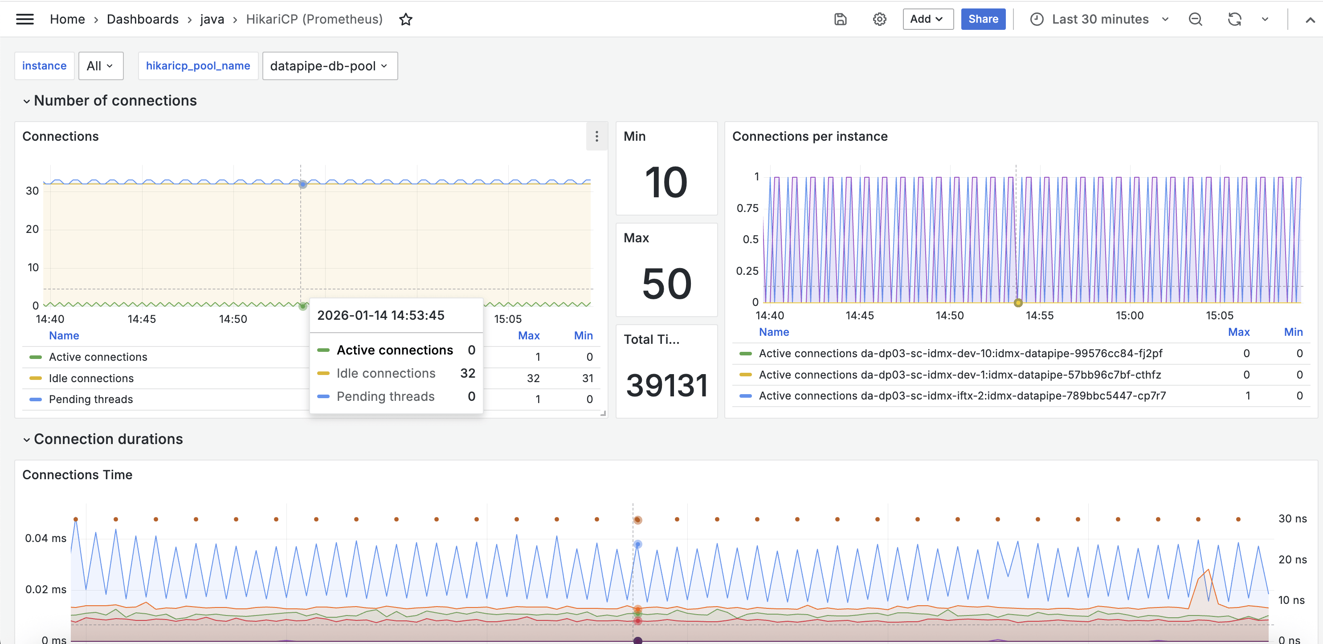Toggle series da-dp03-sc-idmx-iftx-2 in legend
1323x644 pixels.
click(x=963, y=396)
